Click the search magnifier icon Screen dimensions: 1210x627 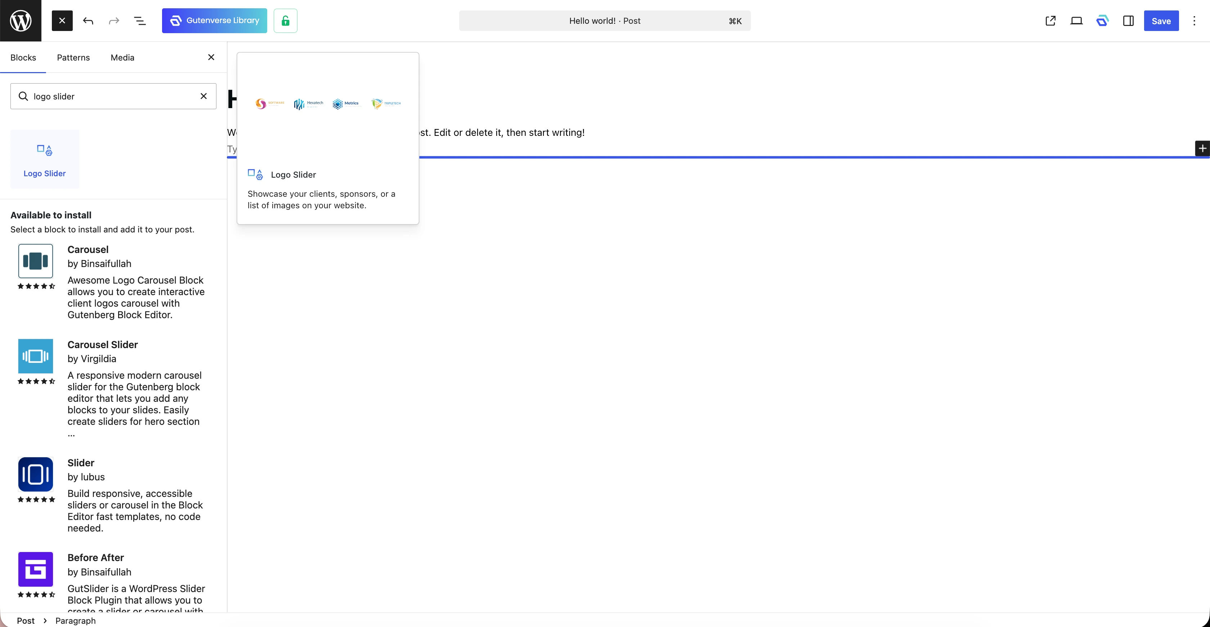[23, 96]
